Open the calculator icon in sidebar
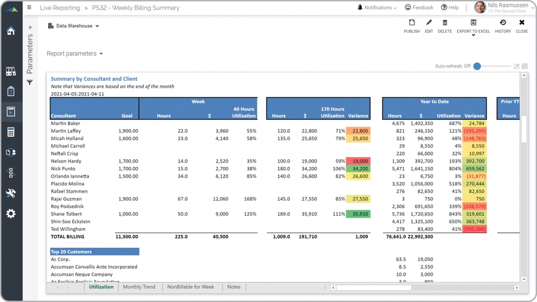Screen dimensions: 537x302 click(11, 132)
